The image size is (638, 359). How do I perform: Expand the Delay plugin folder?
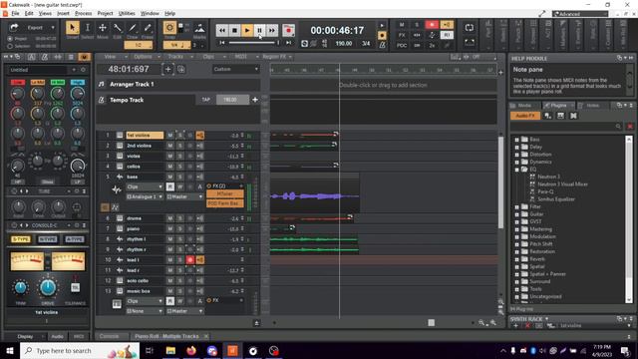516,147
